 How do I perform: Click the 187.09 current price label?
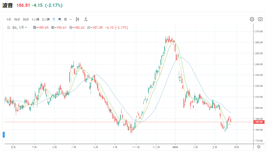coord(259,122)
